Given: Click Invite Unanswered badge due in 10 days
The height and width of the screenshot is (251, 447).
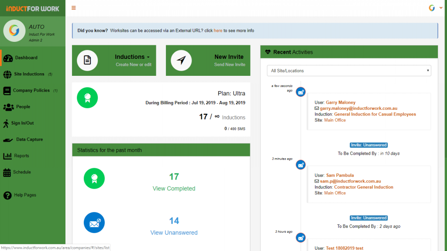Looking at the screenshot, I should point(368,145).
